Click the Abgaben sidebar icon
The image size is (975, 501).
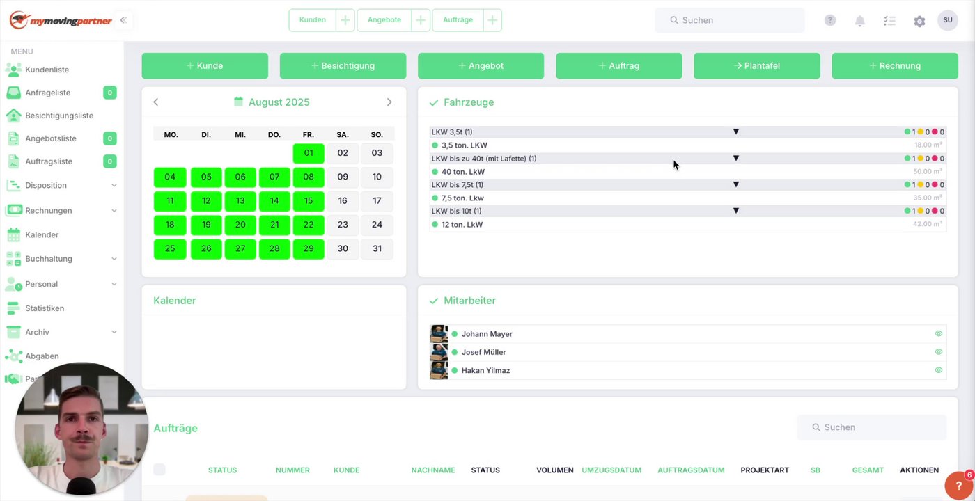13,356
